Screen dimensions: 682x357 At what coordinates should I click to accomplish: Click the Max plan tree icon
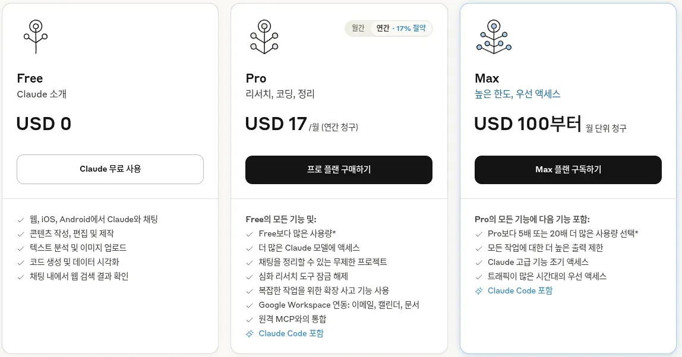[x=493, y=36]
